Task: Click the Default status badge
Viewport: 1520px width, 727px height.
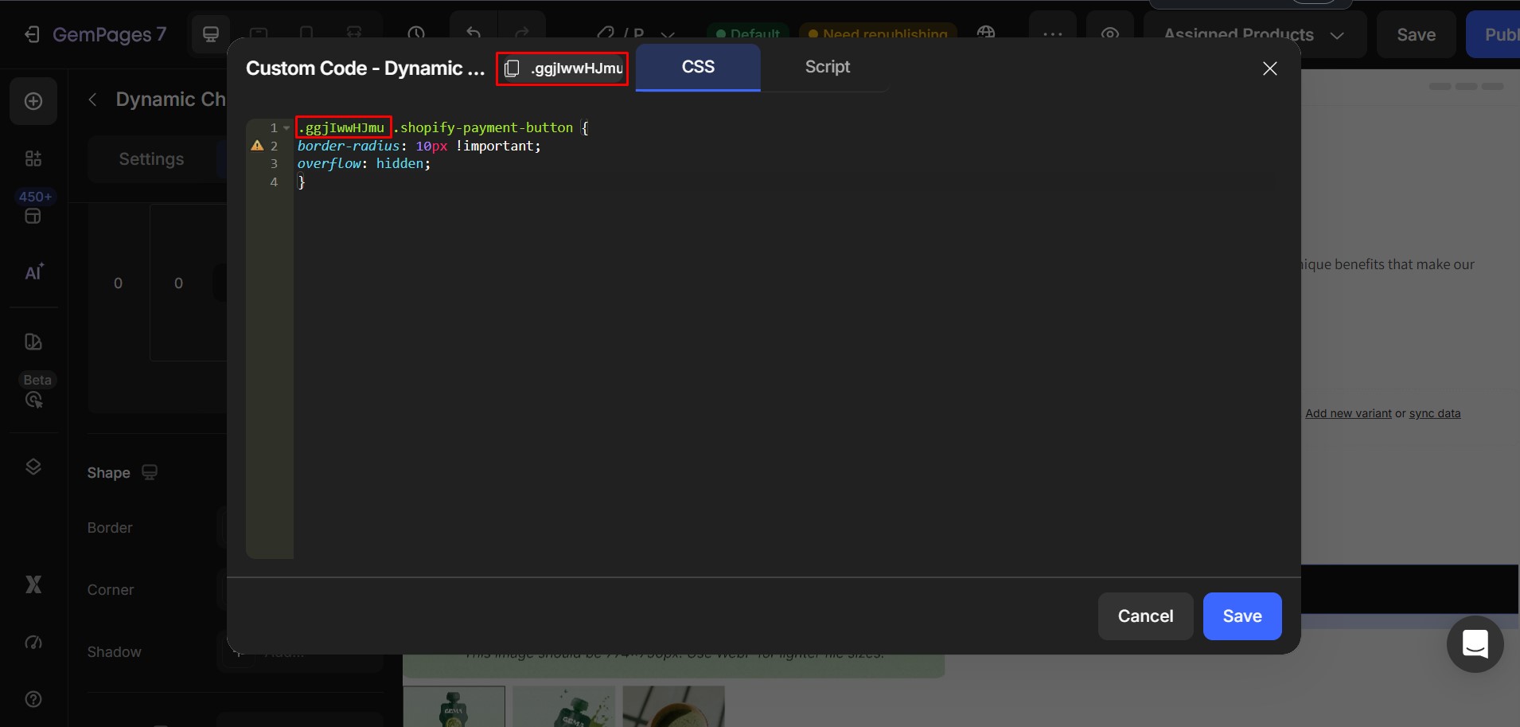Action: pos(747,34)
